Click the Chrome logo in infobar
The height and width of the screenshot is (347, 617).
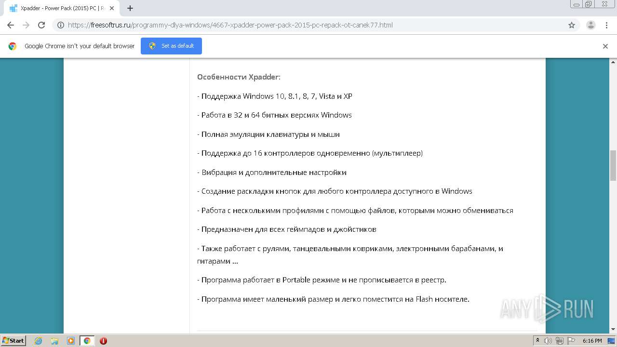pos(13,46)
